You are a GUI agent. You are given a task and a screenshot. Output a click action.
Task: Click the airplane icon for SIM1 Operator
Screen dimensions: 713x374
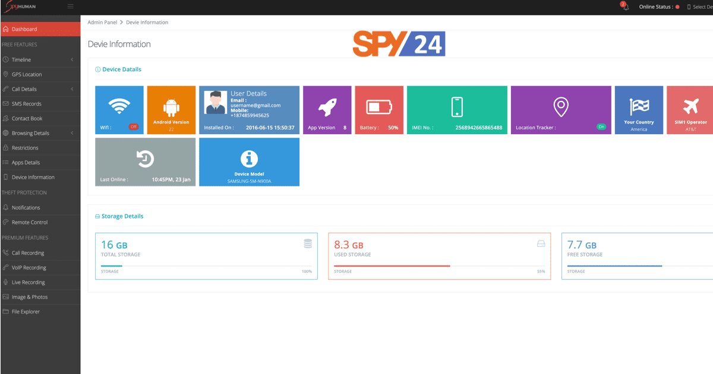click(691, 107)
